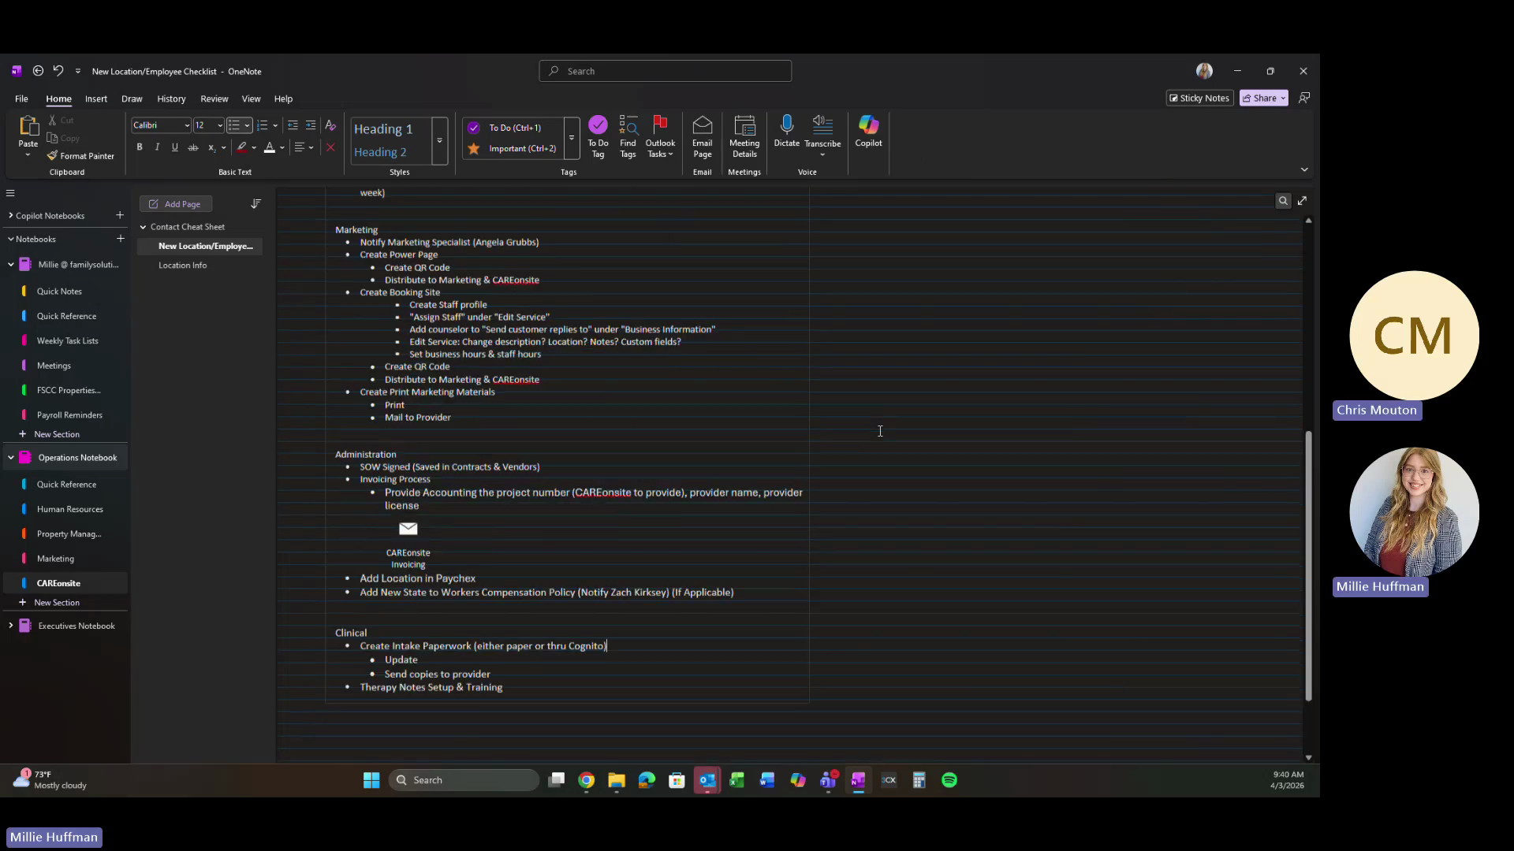Expand the Executives Notebook
Viewport: 1514px width, 851px height.
click(11, 626)
